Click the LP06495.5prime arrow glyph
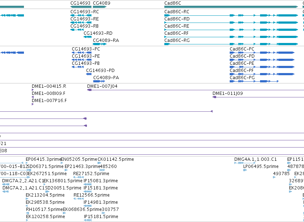Image resolution: width=304 pixels, height=222 pixels. 245,170
